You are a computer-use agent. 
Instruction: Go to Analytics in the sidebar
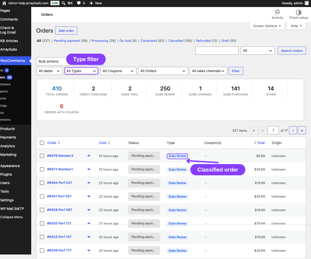point(8,146)
